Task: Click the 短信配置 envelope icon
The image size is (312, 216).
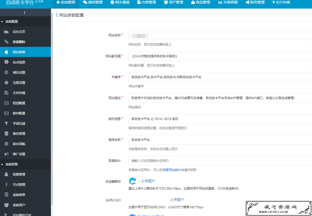Action: pos(6,103)
